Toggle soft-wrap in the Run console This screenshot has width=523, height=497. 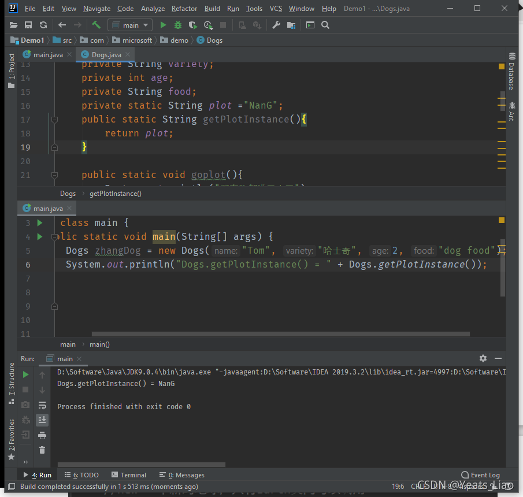[x=42, y=405]
